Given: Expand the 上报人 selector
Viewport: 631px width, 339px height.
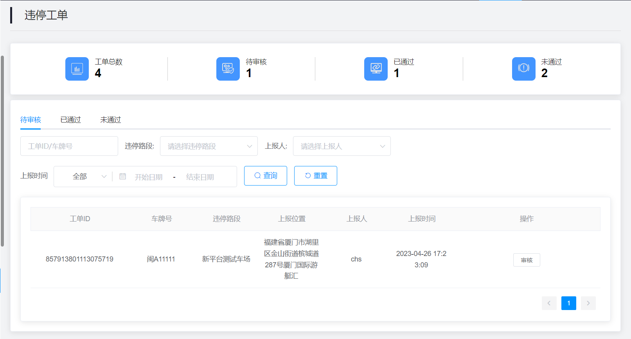Looking at the screenshot, I should (x=342, y=146).
